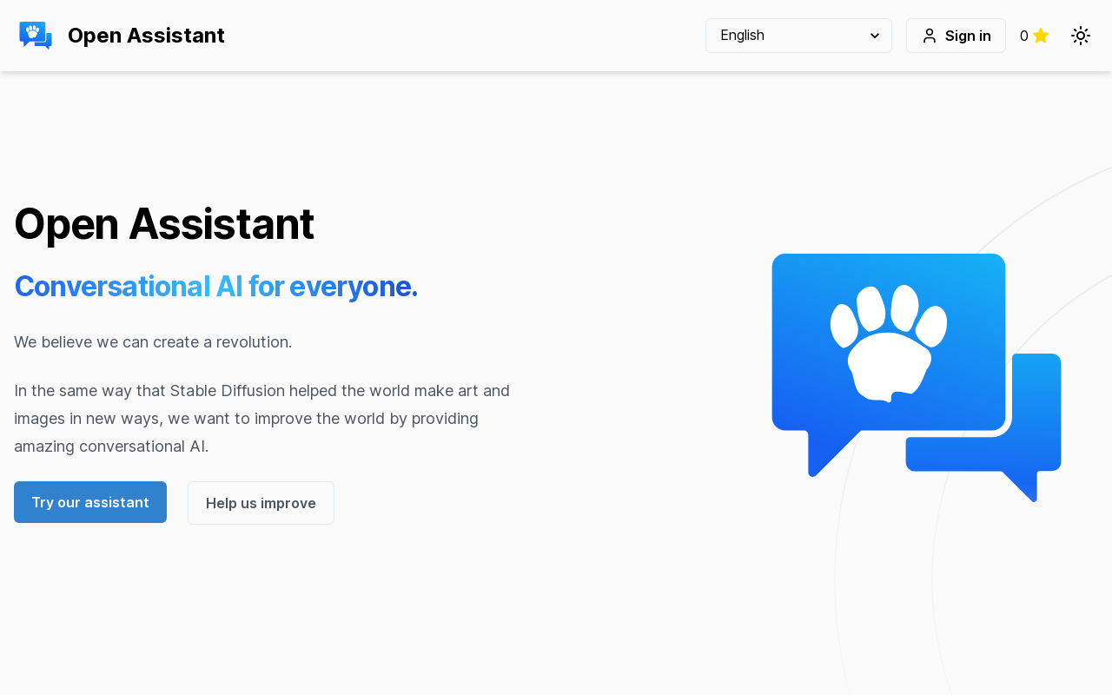Click the large paw chat bubble illustration
1112x695 pixels.
[917, 378]
